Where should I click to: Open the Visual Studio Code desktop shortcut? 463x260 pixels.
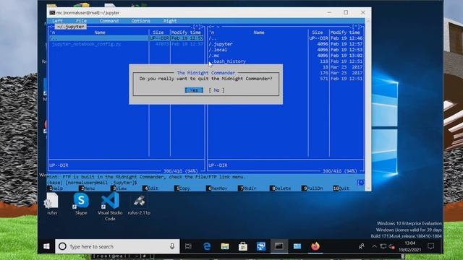(x=110, y=207)
